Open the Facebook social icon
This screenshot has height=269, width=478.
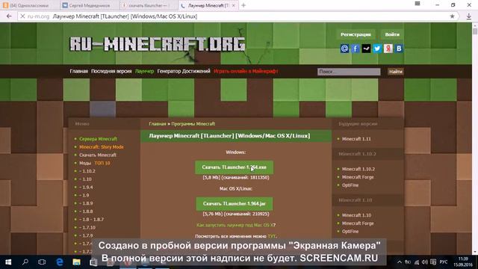(x=356, y=49)
